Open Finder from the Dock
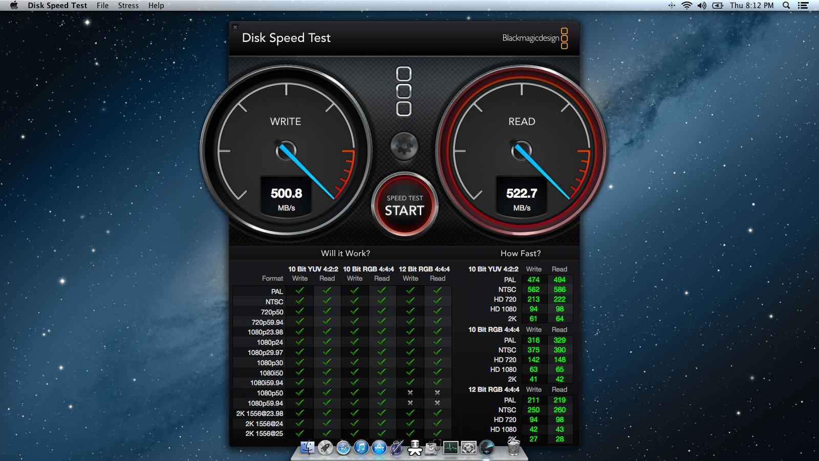The image size is (819, 461). coord(307,448)
